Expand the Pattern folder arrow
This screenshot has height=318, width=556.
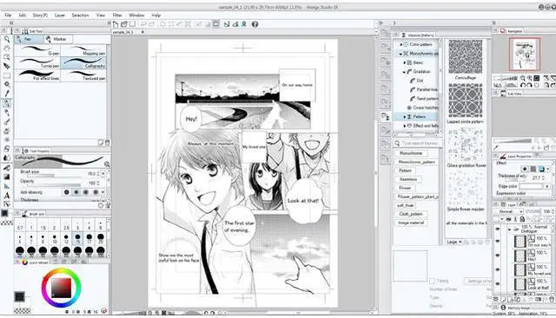pos(405,116)
